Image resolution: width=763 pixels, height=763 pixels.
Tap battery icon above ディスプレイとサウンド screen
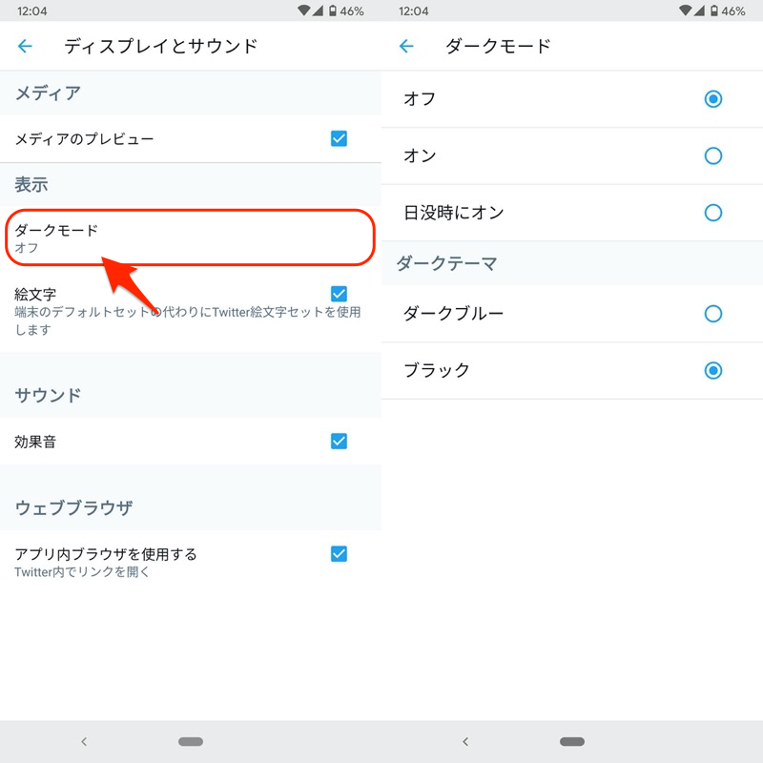point(332,10)
